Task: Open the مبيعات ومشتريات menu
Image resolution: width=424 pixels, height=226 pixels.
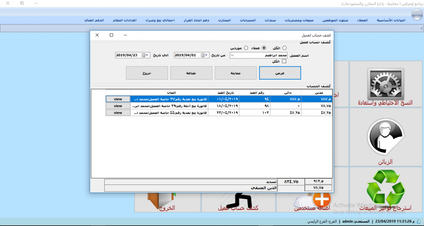Action: pos(299,20)
